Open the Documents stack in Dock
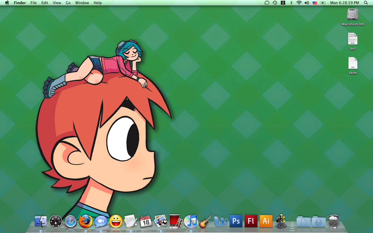 [304, 222]
